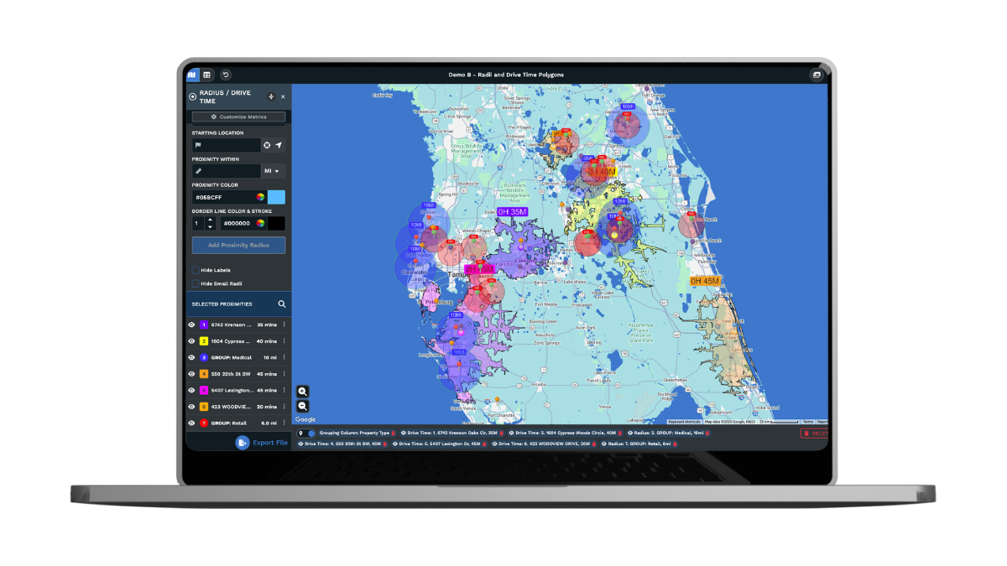Click the search icon in Selected Proximities
The width and height of the screenshot is (1007, 566).
pyautogui.click(x=282, y=304)
